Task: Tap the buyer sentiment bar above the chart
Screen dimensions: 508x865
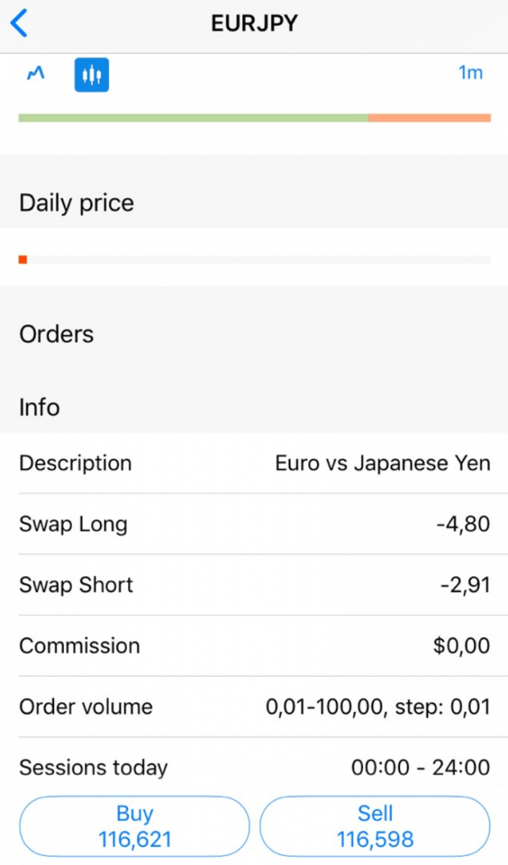Action: [195, 115]
